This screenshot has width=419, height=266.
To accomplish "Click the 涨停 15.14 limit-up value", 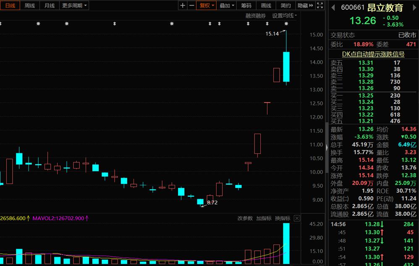I will pyautogui.click(x=366, y=175).
